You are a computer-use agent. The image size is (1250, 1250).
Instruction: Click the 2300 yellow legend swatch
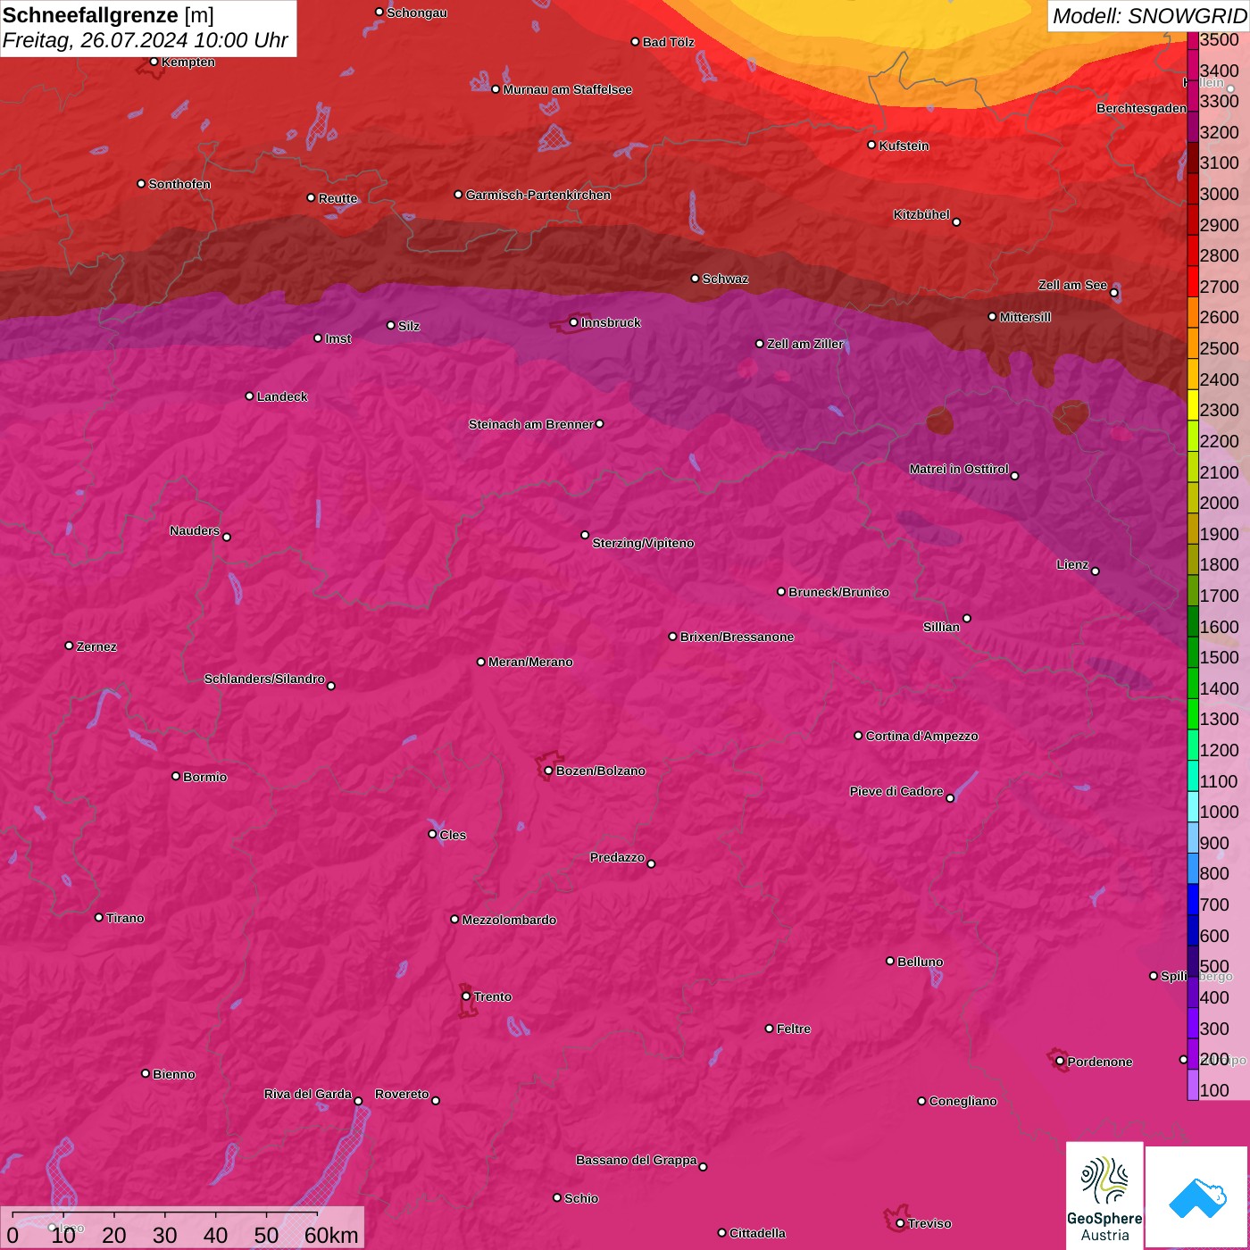point(1192,404)
